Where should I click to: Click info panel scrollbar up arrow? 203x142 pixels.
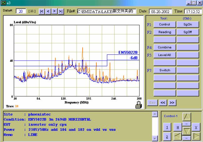coord(155,114)
